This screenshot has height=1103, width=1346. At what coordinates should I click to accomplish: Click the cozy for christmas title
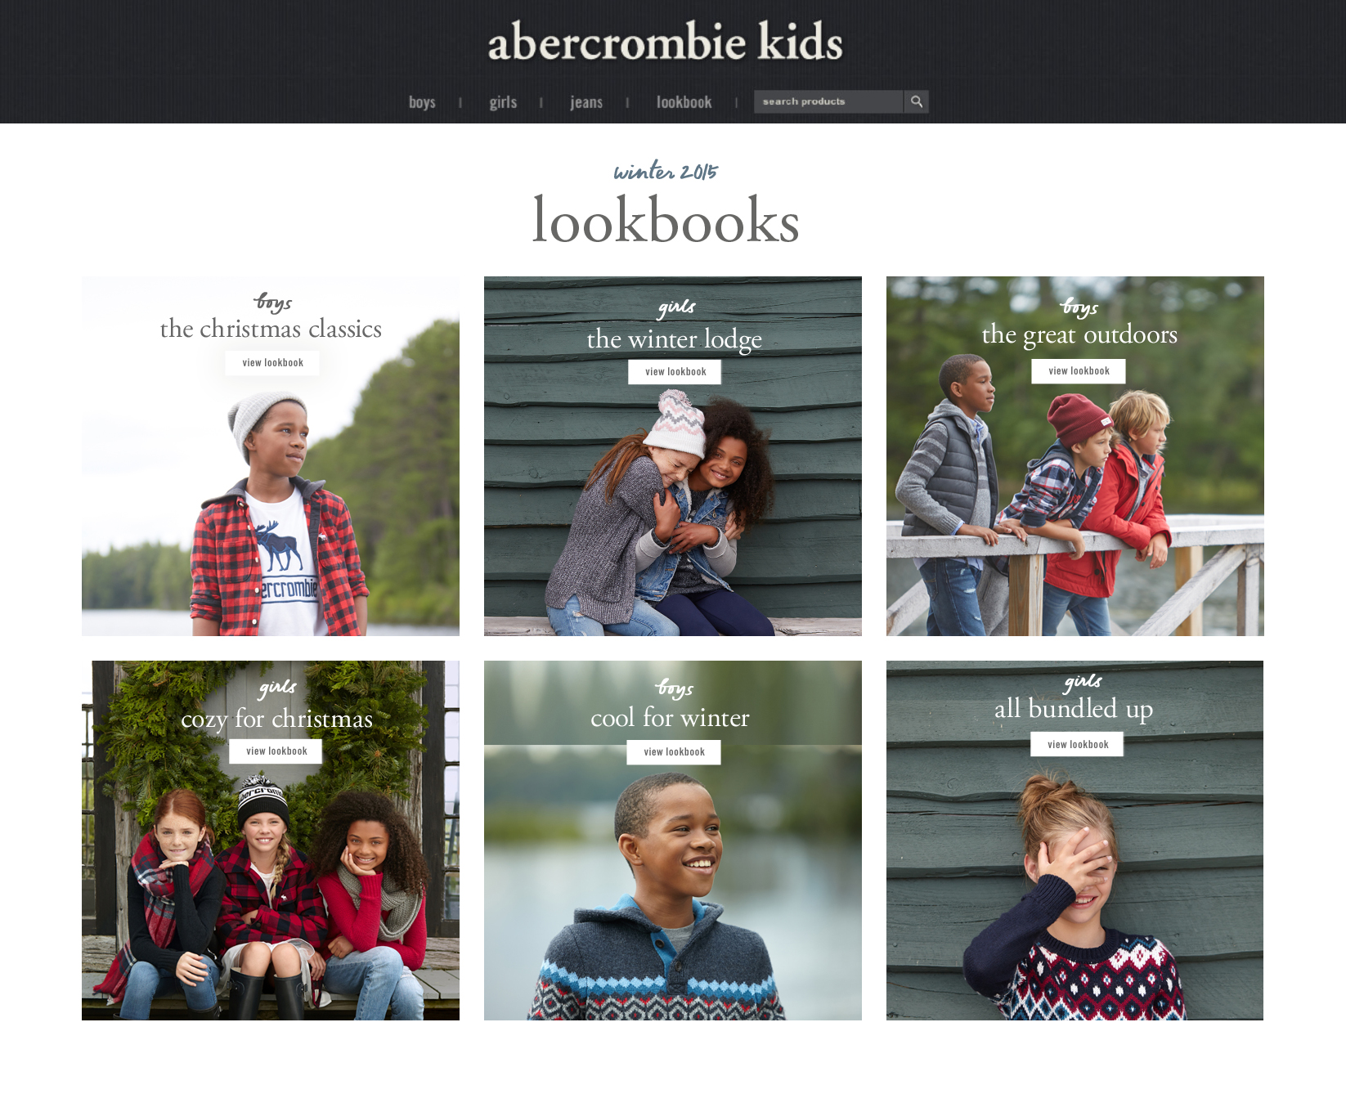coord(276,719)
